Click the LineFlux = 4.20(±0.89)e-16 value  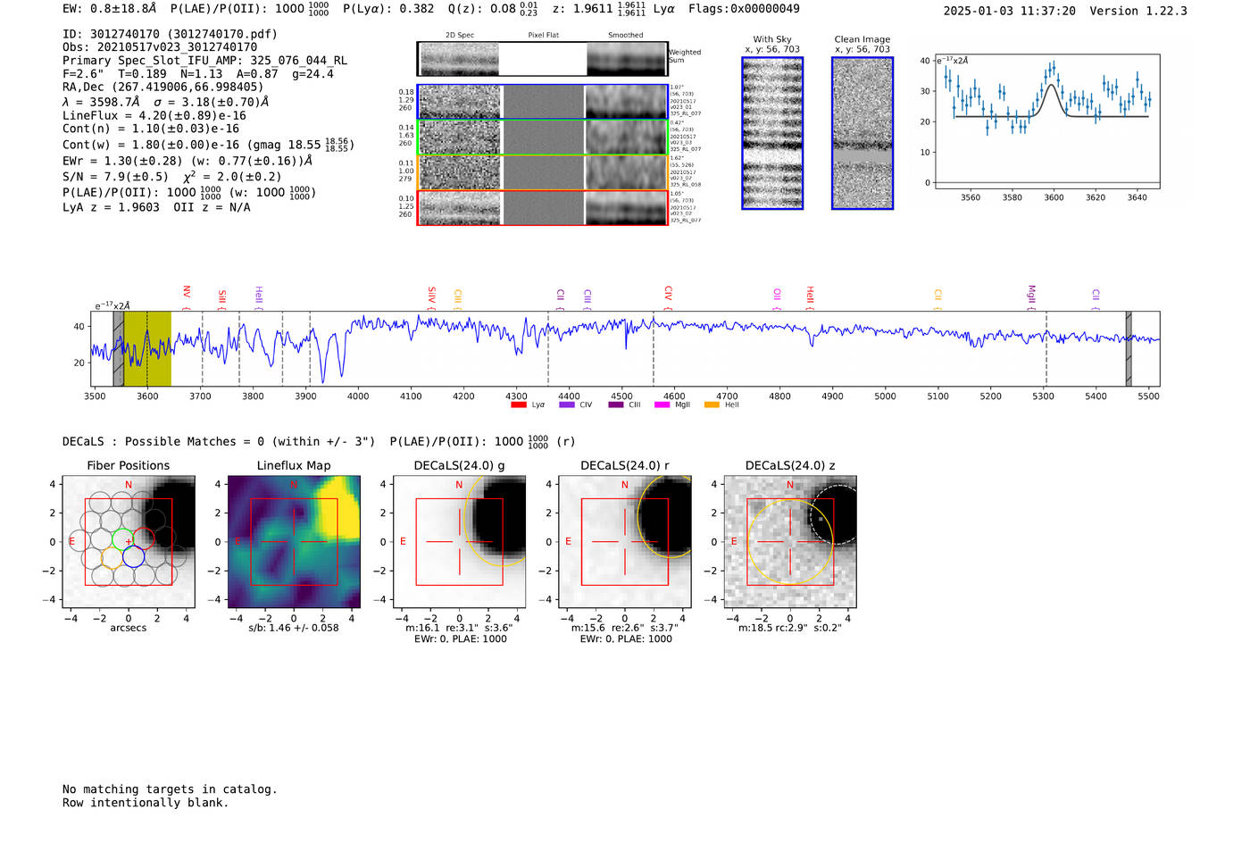(x=154, y=115)
